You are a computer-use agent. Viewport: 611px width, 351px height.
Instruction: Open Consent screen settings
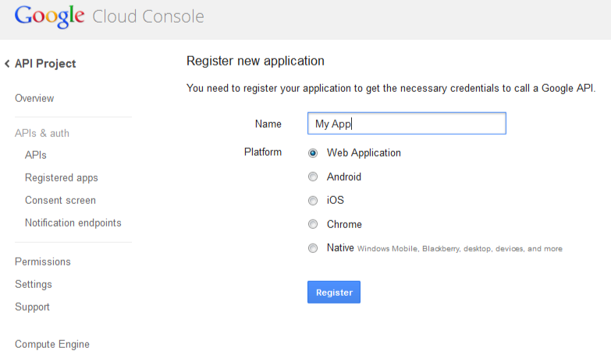tap(60, 200)
